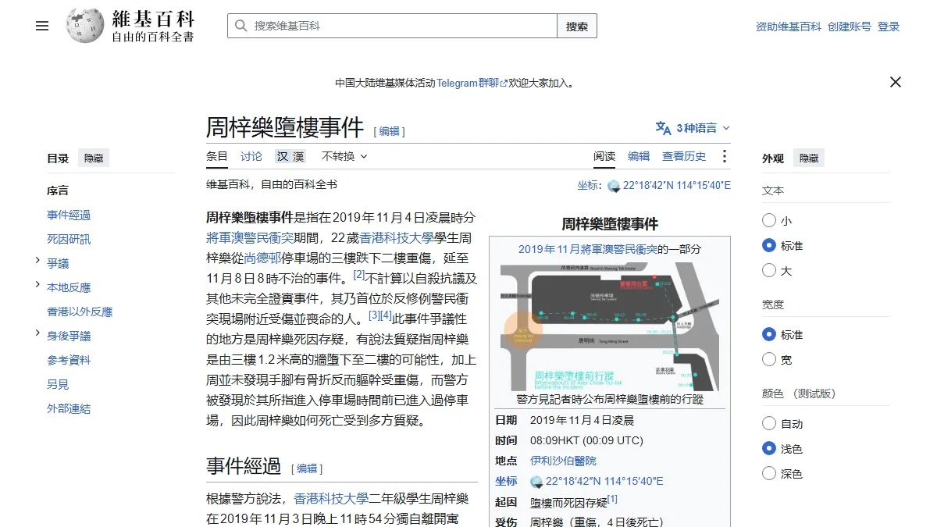The height and width of the screenshot is (527, 937).
Task: Open the 资助维基百科 donate link
Action: 789,27
